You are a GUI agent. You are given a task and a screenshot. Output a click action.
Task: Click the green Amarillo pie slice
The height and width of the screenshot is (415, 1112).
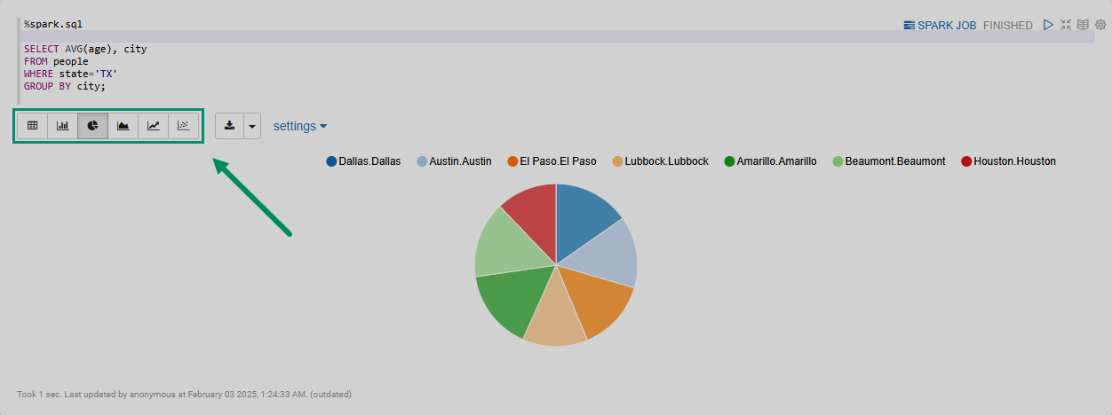pos(508,301)
